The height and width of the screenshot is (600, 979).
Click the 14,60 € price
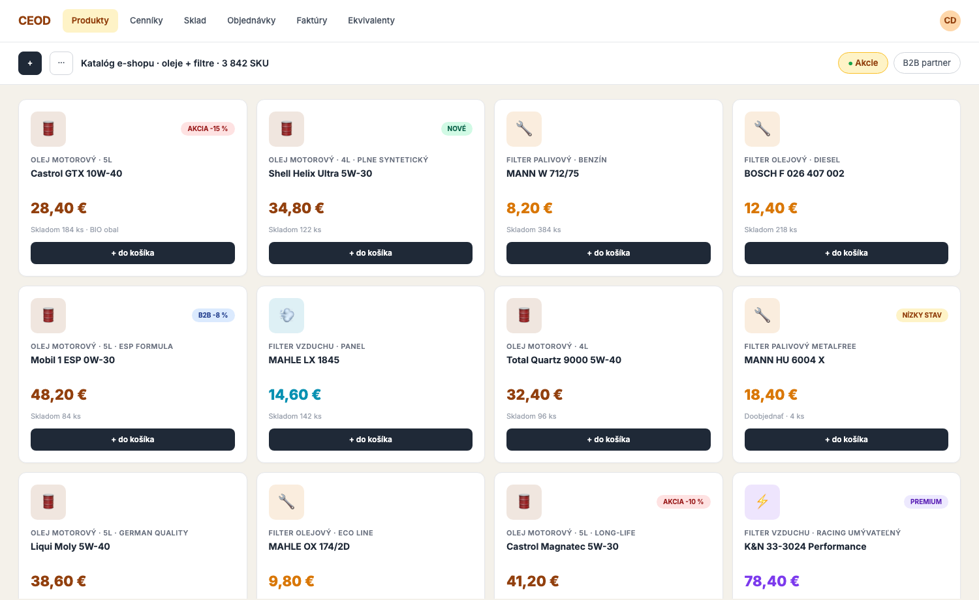295,395
